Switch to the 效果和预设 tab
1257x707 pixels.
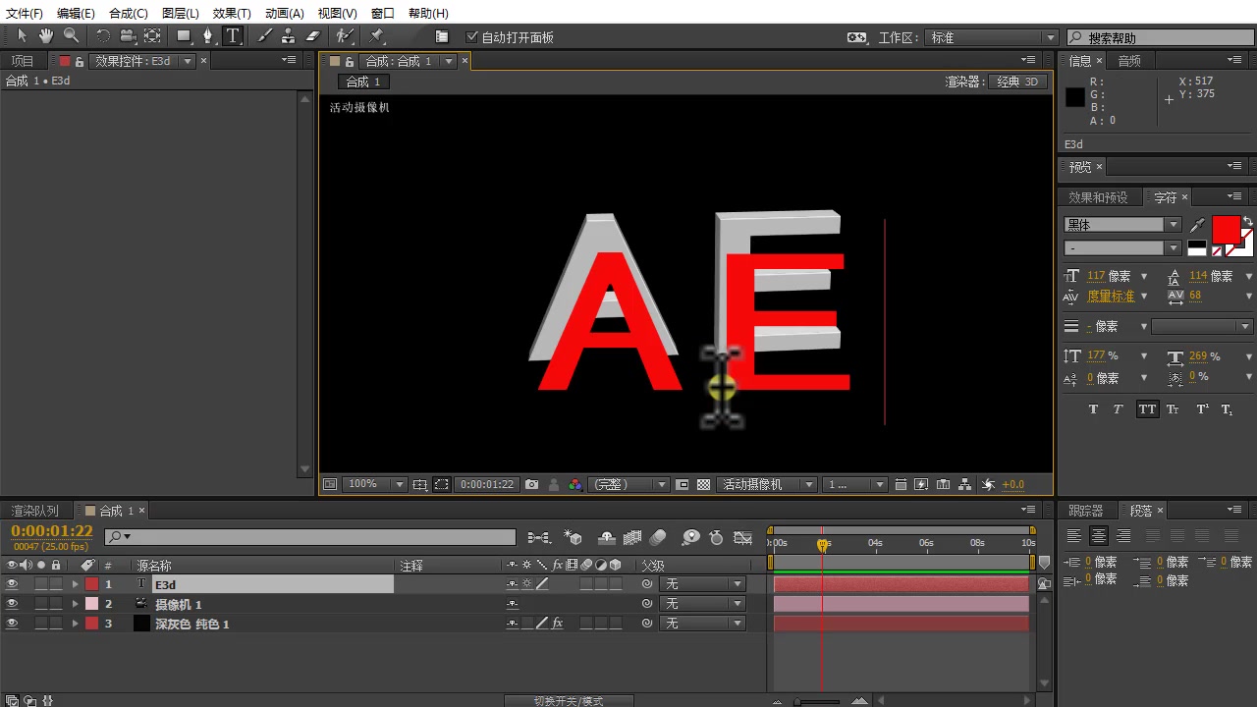(x=1098, y=197)
